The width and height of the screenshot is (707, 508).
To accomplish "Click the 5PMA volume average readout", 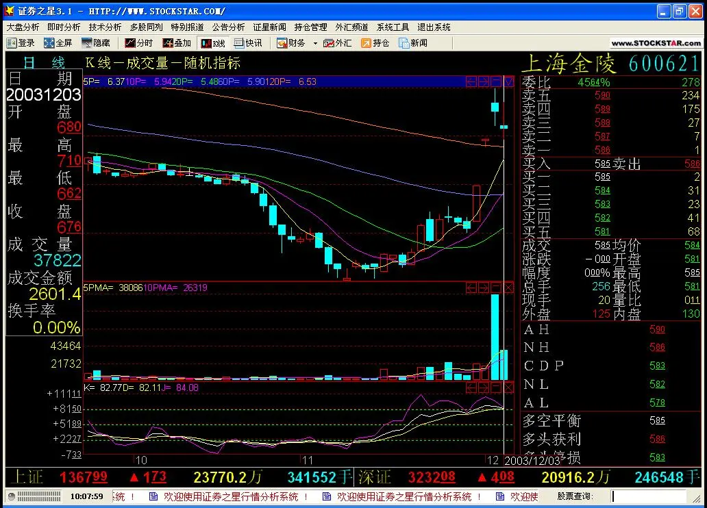I will click(113, 288).
